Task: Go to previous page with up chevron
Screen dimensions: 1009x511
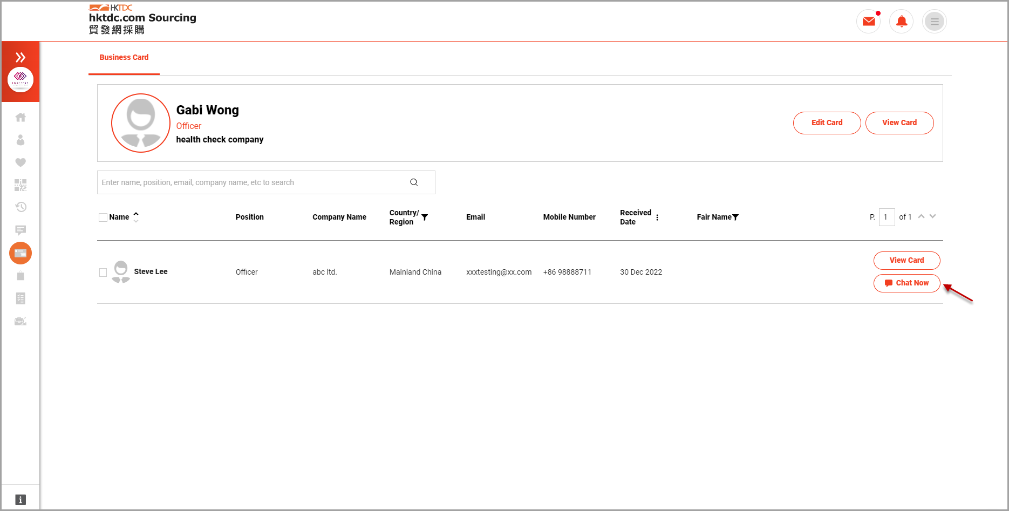Action: point(922,216)
